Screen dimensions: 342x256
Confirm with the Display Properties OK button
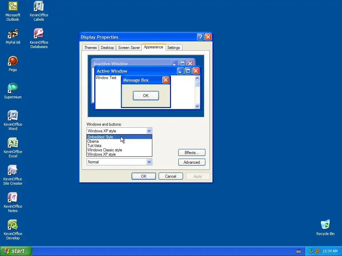coord(144,176)
